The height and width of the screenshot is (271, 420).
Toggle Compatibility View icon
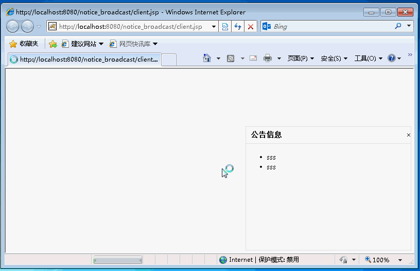point(225,26)
